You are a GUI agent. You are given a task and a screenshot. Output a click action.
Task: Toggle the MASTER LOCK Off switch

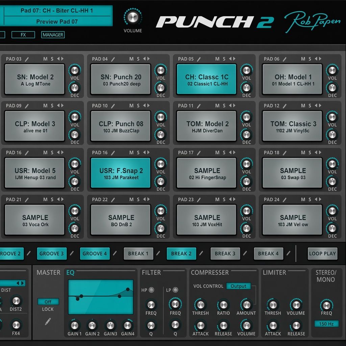tap(48, 302)
